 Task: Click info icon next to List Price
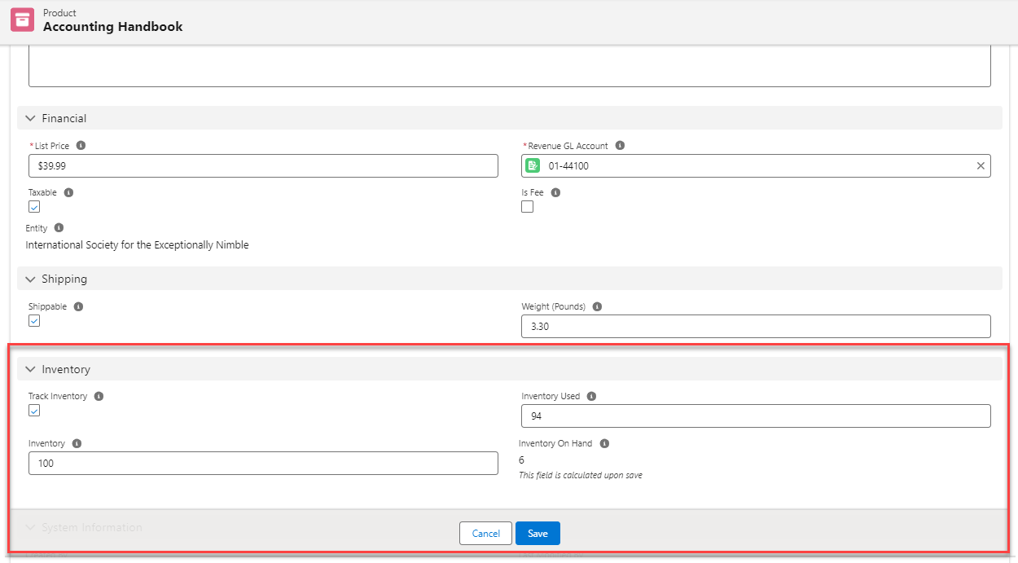click(x=81, y=146)
